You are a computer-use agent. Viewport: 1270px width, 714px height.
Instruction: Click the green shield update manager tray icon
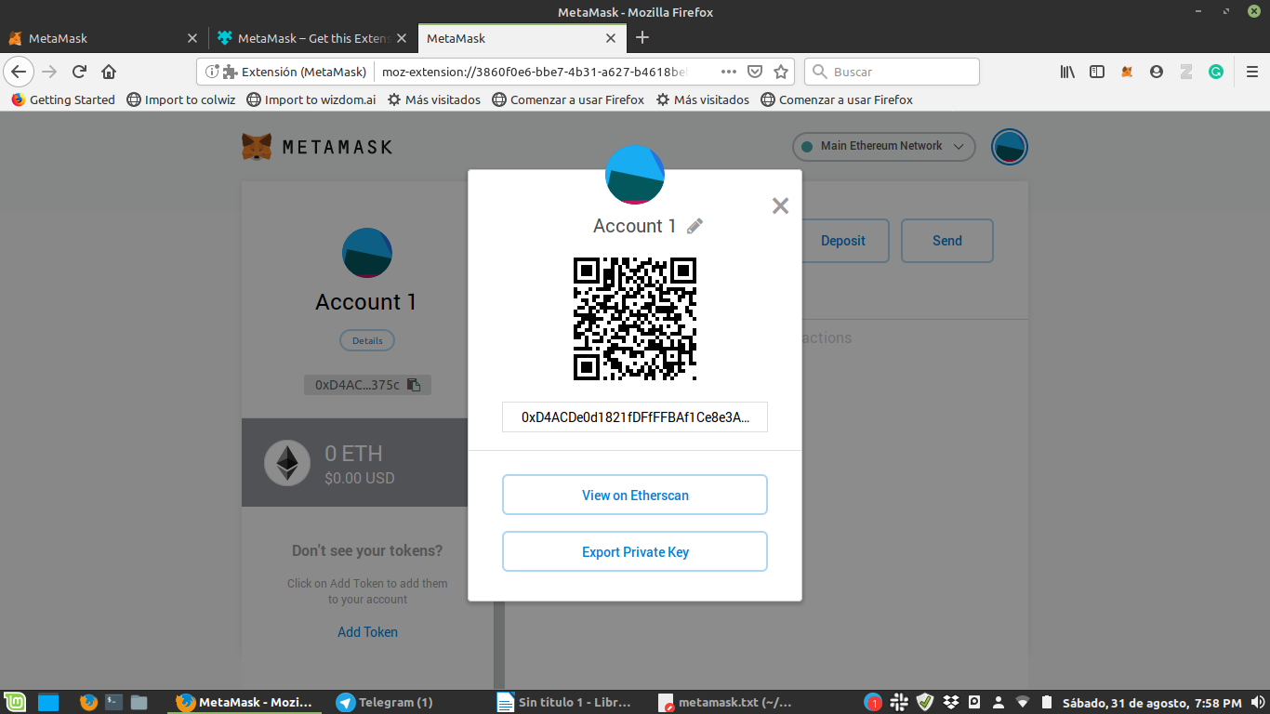pyautogui.click(x=924, y=702)
